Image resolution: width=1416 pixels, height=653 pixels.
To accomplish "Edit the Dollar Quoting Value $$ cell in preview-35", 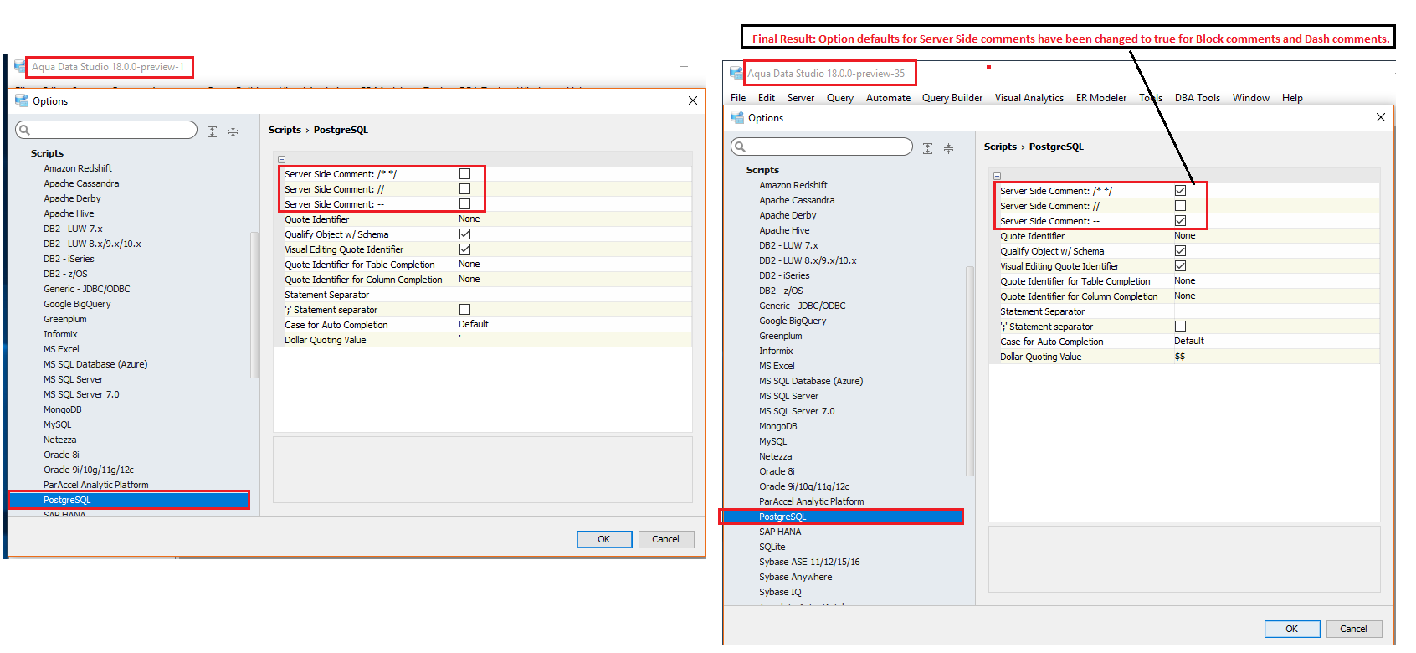I will click(x=1277, y=357).
